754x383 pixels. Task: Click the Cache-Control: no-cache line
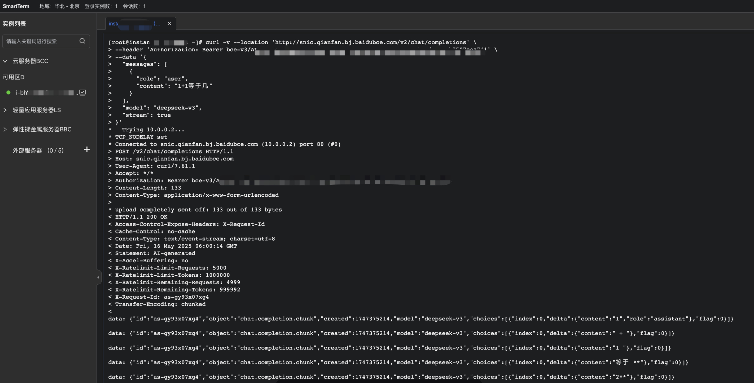(x=152, y=232)
